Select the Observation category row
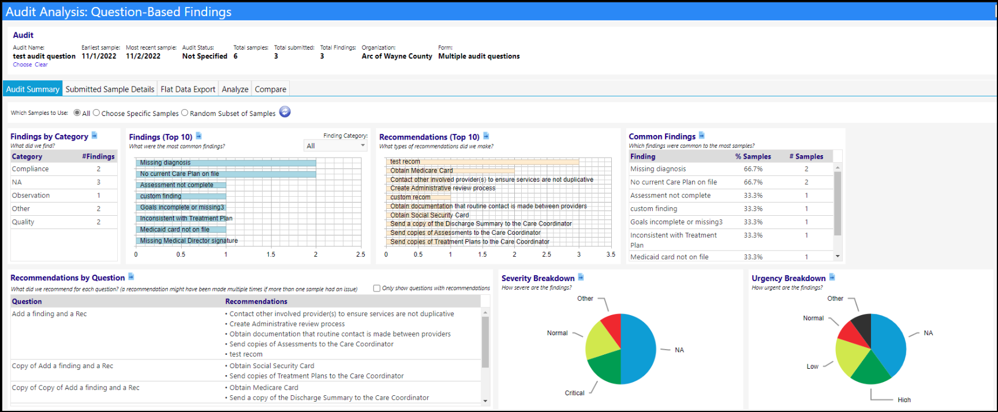 63,196
